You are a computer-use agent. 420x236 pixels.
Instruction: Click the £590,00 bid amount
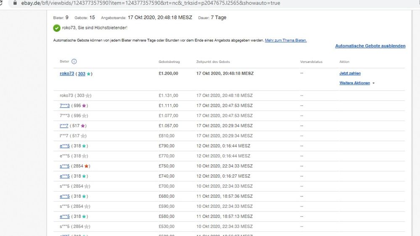point(166,206)
